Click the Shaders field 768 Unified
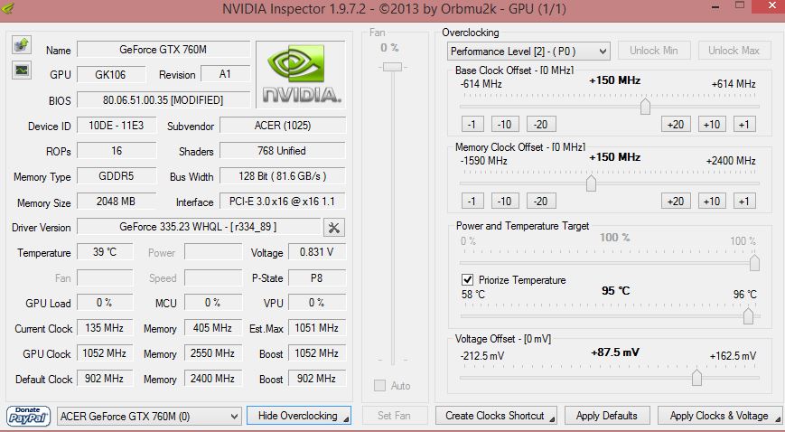The width and height of the screenshot is (785, 432). (283, 150)
